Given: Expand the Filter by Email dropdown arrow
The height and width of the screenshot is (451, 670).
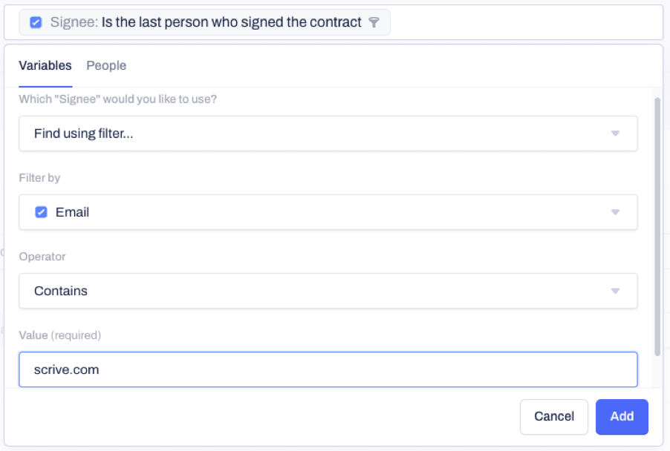Looking at the screenshot, I should pyautogui.click(x=615, y=212).
